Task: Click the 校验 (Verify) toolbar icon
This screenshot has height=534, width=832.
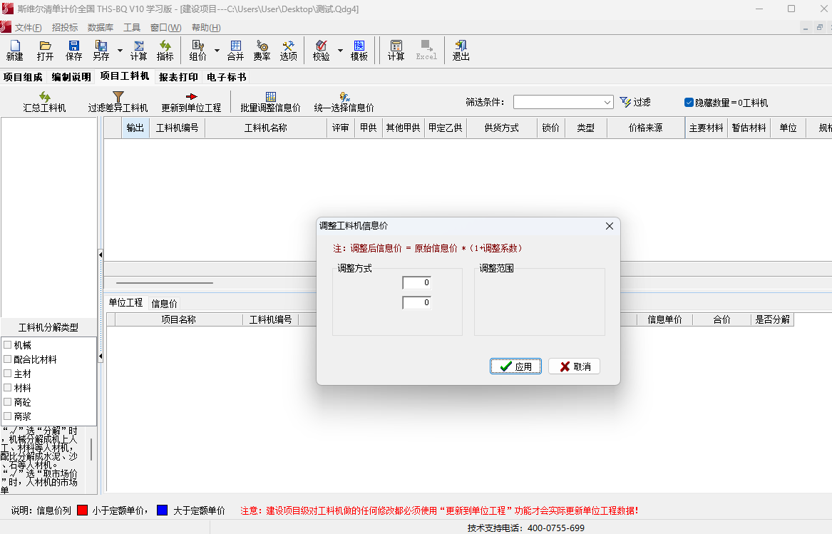Action: (321, 51)
